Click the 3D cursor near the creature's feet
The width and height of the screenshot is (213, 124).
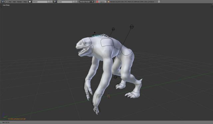[x=108, y=96]
